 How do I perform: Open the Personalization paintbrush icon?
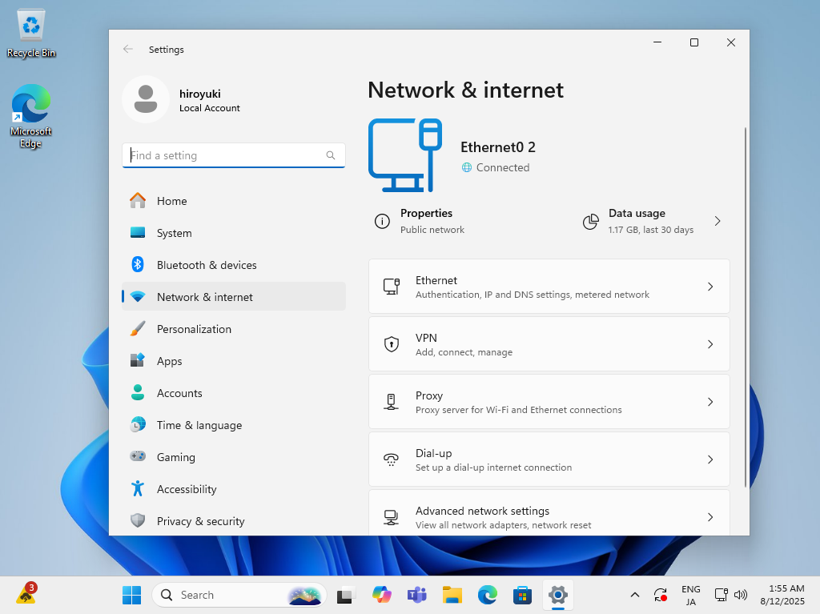[x=138, y=329]
